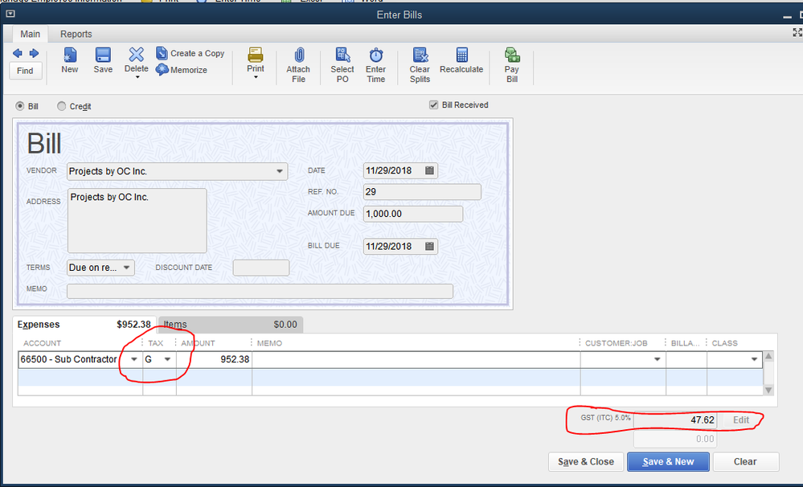This screenshot has width=803, height=487.
Task: Toggle the Bill Received checkbox
Action: pos(434,105)
